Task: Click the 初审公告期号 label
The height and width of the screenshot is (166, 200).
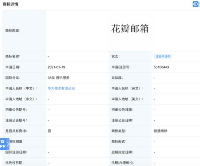Action: point(16,110)
